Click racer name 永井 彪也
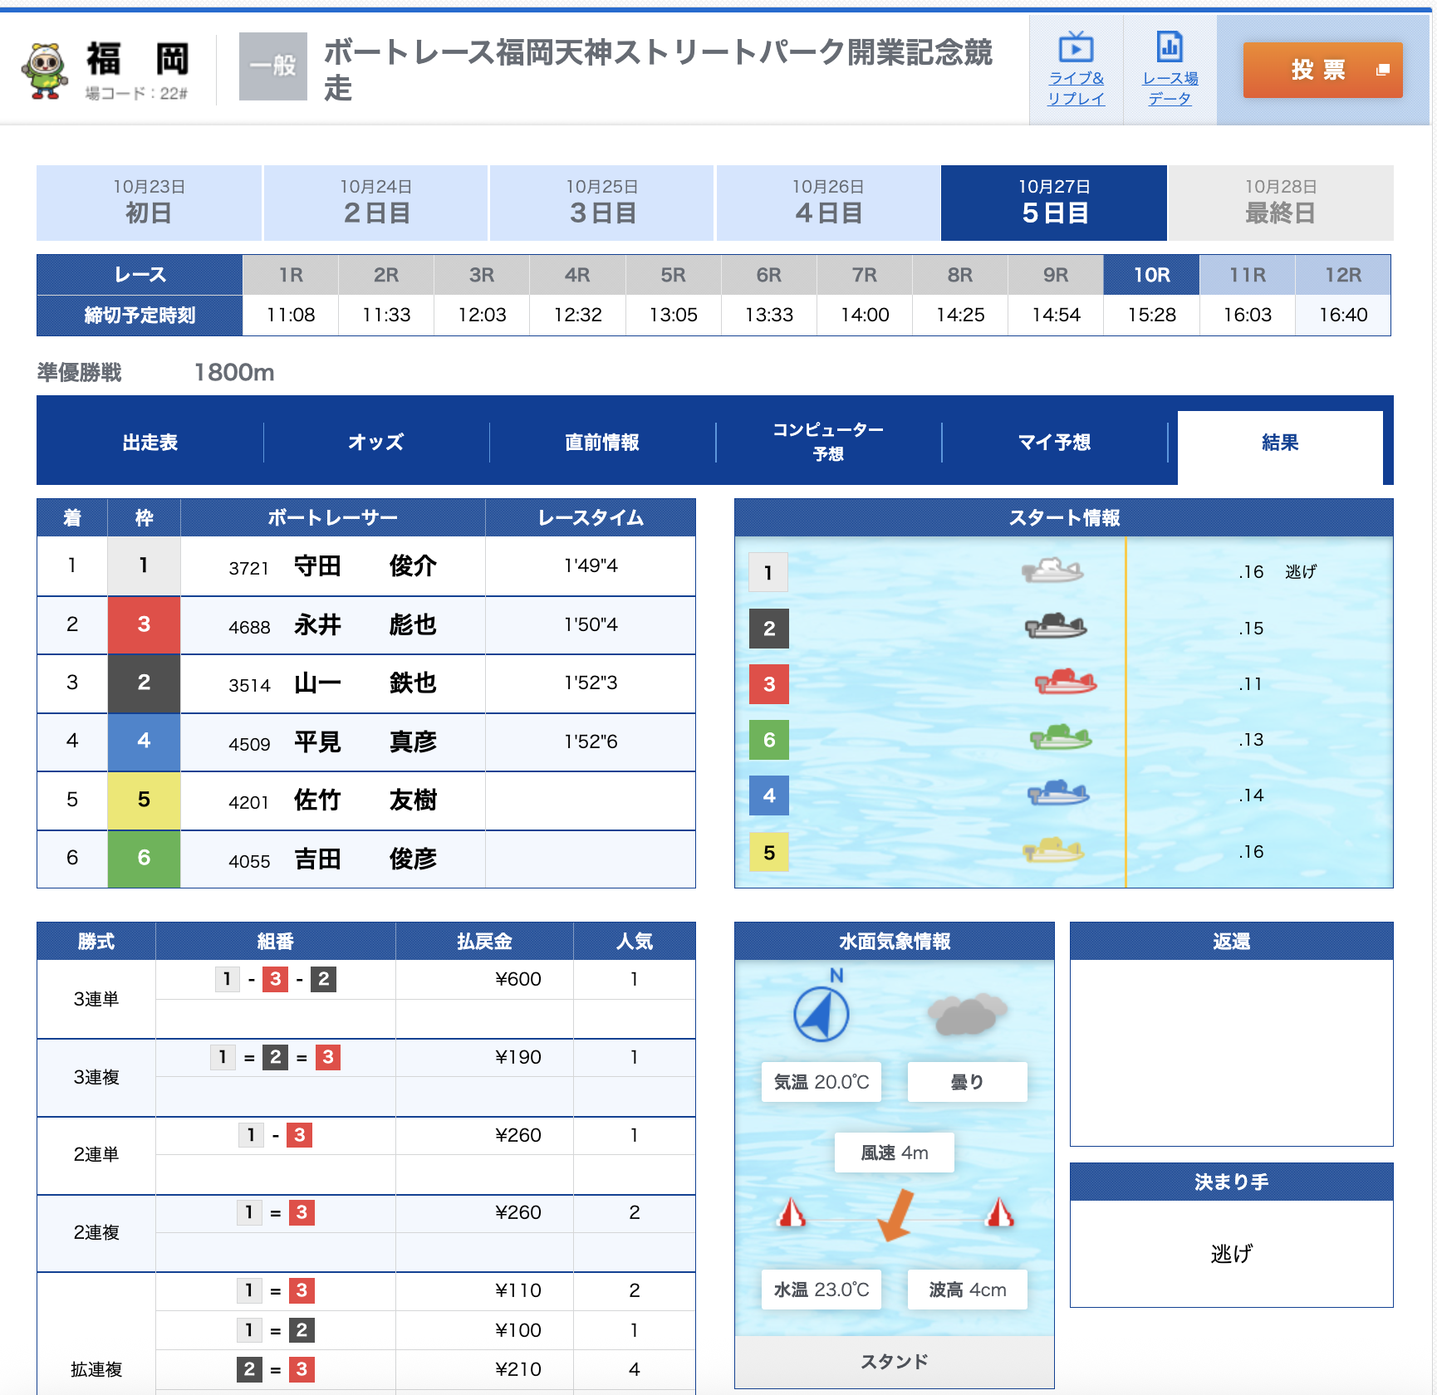 click(x=365, y=624)
